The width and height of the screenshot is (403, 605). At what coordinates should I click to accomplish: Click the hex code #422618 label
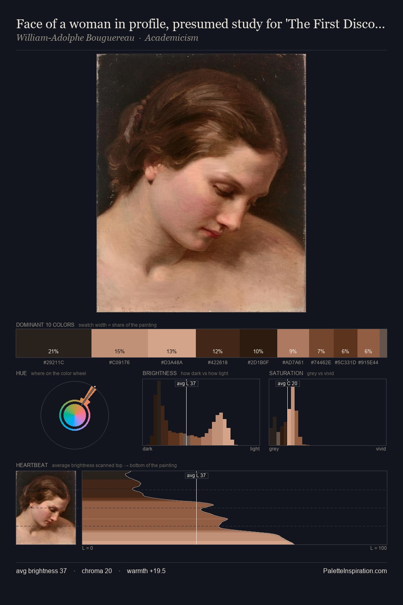pos(218,363)
